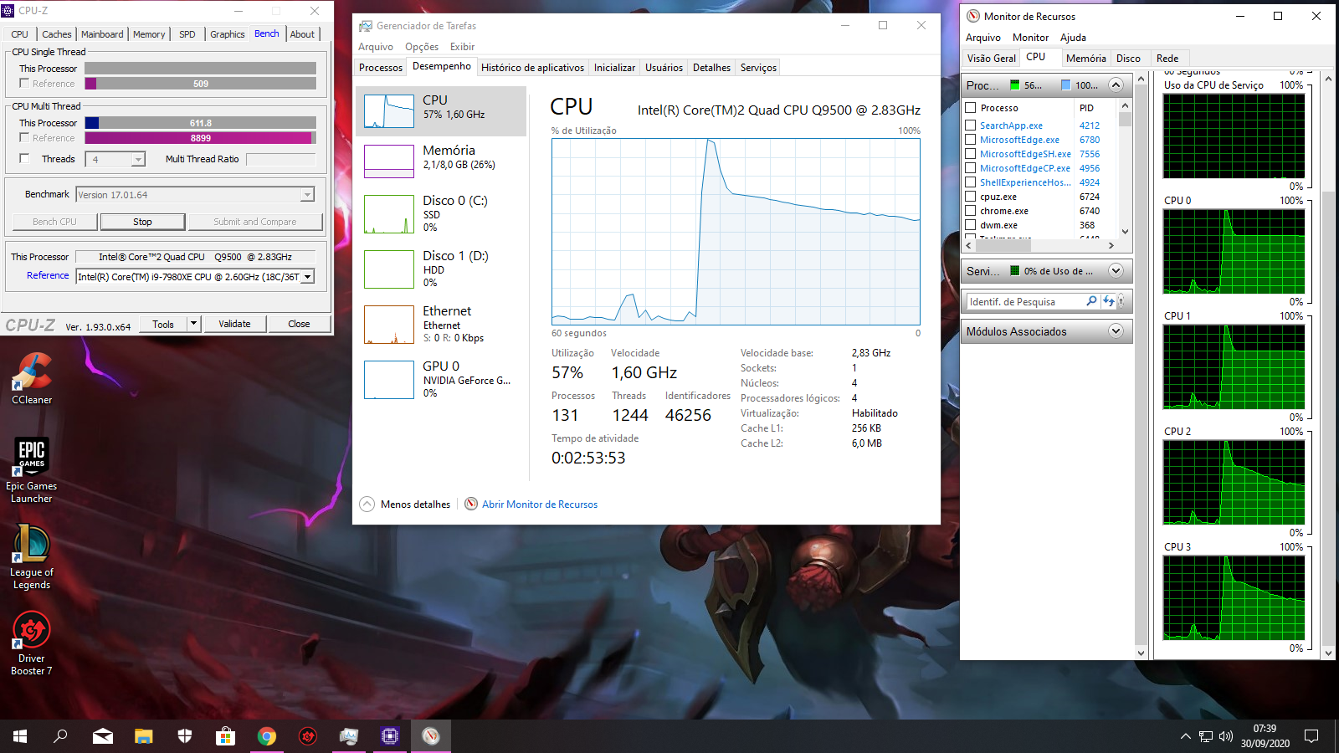
Task: Show hidden system tray icons
Action: [1185, 736]
